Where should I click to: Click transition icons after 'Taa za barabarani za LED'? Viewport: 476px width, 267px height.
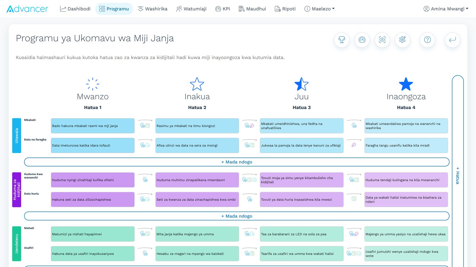pos(354,234)
